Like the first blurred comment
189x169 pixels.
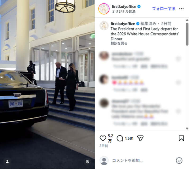pos(178,59)
